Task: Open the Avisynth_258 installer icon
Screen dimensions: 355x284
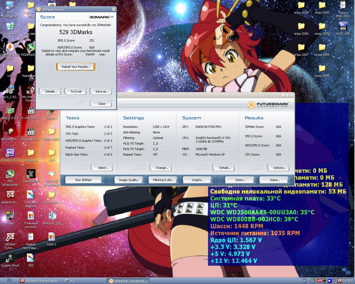Action: click(52, 218)
